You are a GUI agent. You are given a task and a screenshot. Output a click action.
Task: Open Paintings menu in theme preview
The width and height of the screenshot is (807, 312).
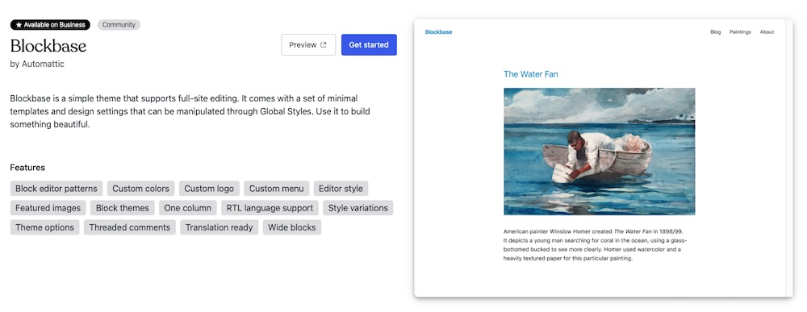tap(740, 32)
